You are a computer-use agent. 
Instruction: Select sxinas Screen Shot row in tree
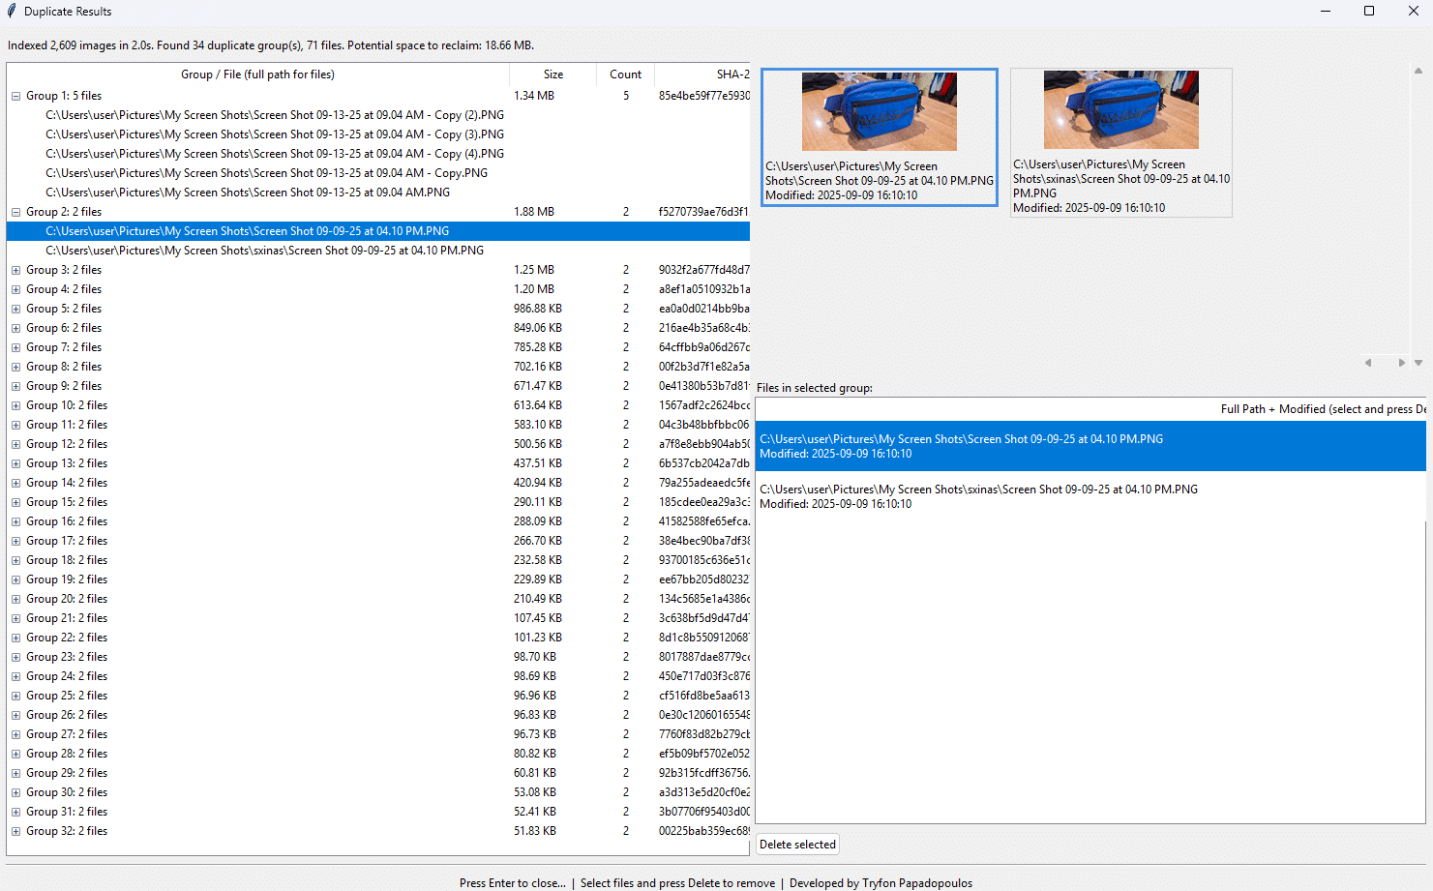pyautogui.click(x=264, y=251)
